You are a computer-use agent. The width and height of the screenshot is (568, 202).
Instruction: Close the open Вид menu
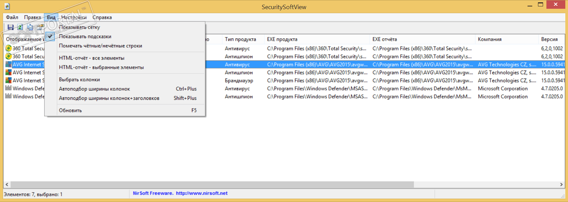[51, 17]
